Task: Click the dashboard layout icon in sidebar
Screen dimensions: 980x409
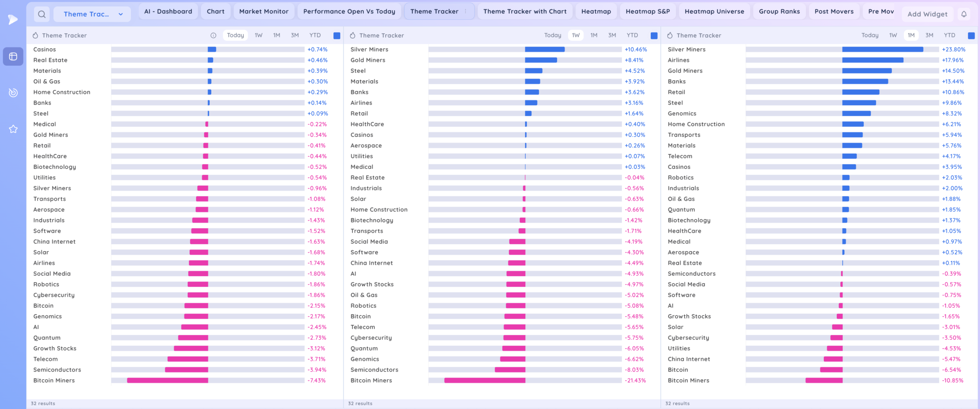Action: (13, 57)
